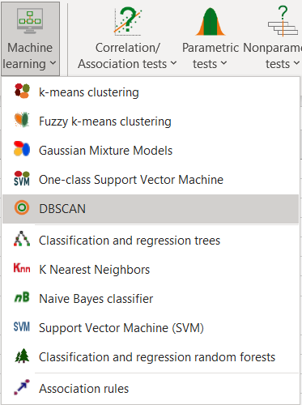Click the Machine learning monitor icon
The width and height of the screenshot is (302, 405).
[x=30, y=21]
